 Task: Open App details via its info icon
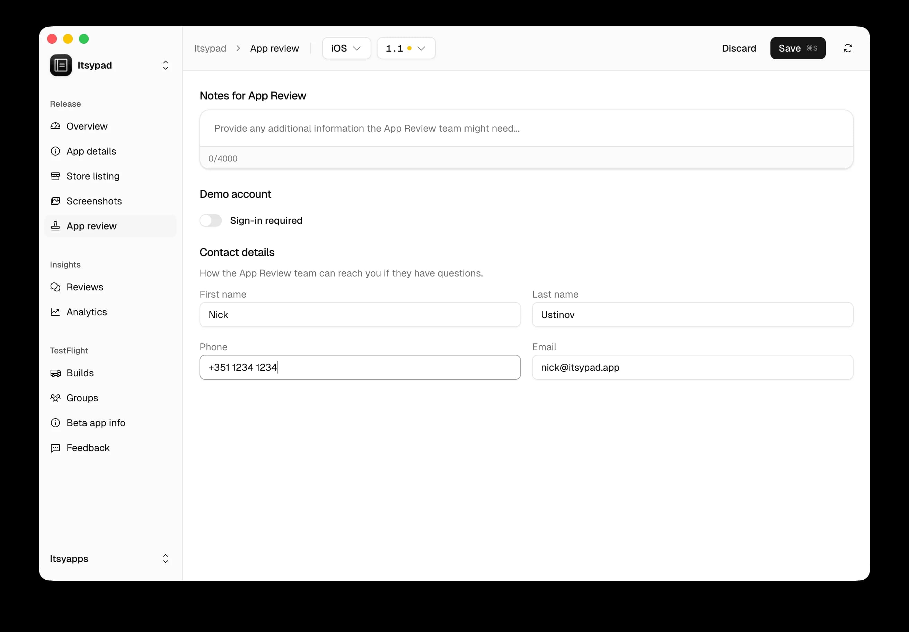pos(56,151)
